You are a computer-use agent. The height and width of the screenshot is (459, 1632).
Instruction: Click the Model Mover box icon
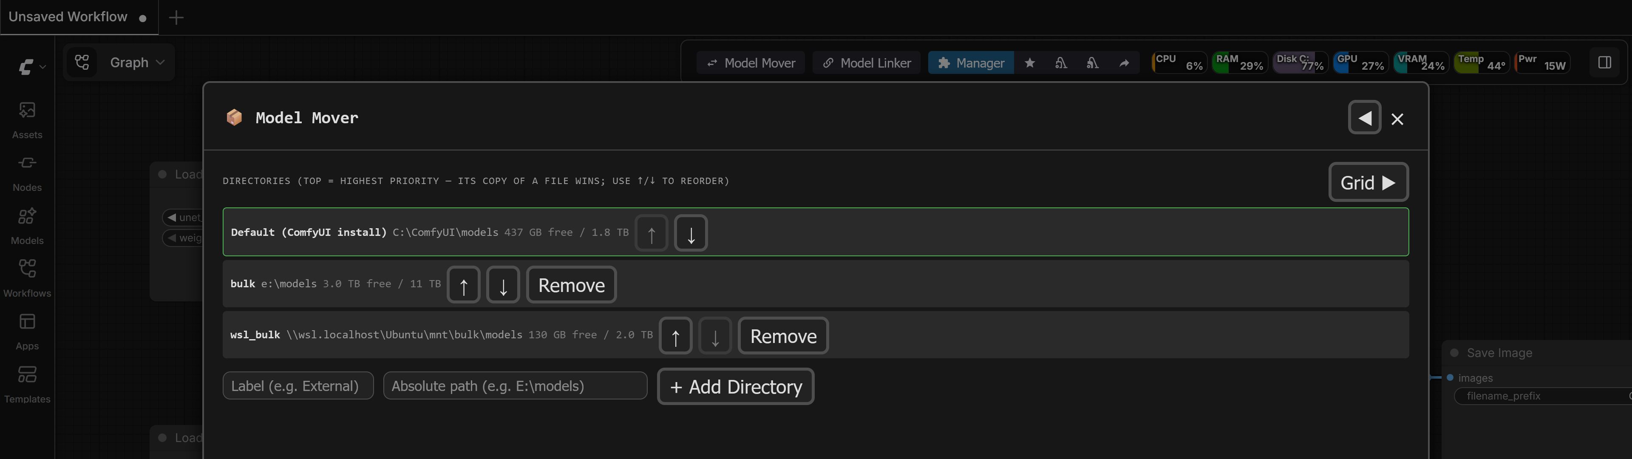(x=235, y=117)
